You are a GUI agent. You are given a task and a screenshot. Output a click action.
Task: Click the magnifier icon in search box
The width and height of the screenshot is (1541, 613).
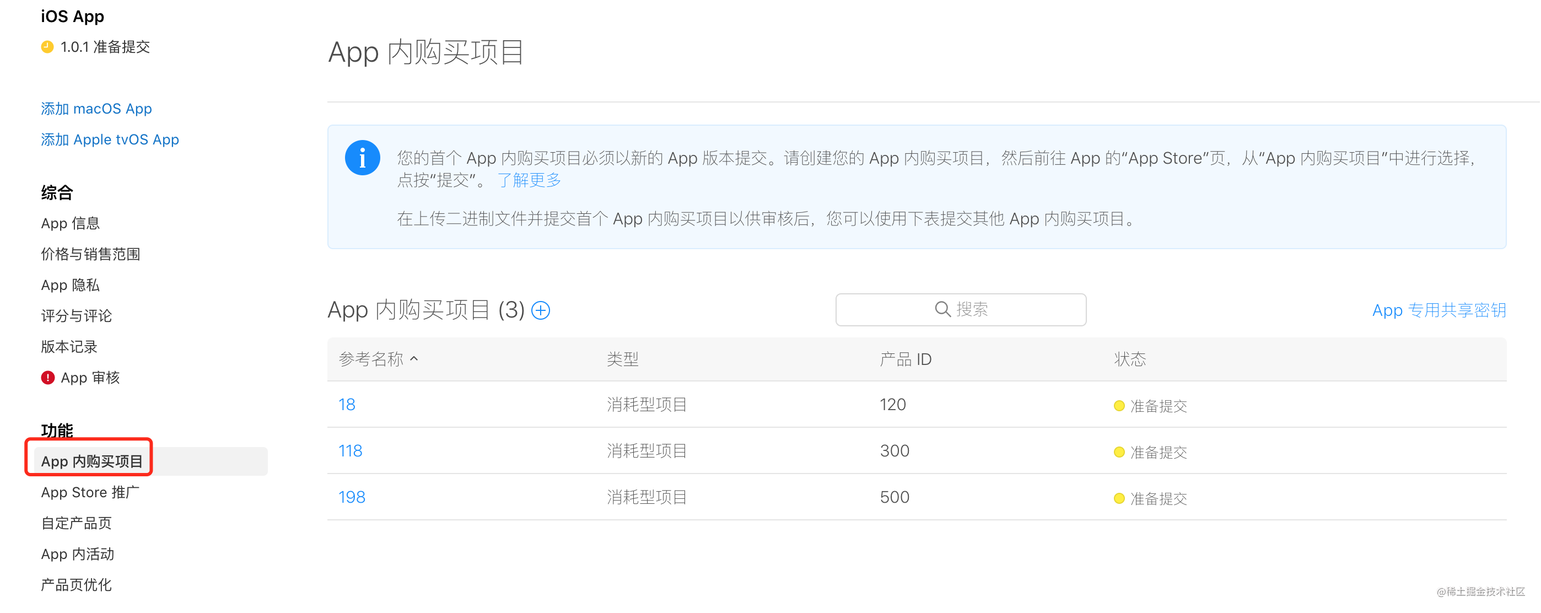942,309
